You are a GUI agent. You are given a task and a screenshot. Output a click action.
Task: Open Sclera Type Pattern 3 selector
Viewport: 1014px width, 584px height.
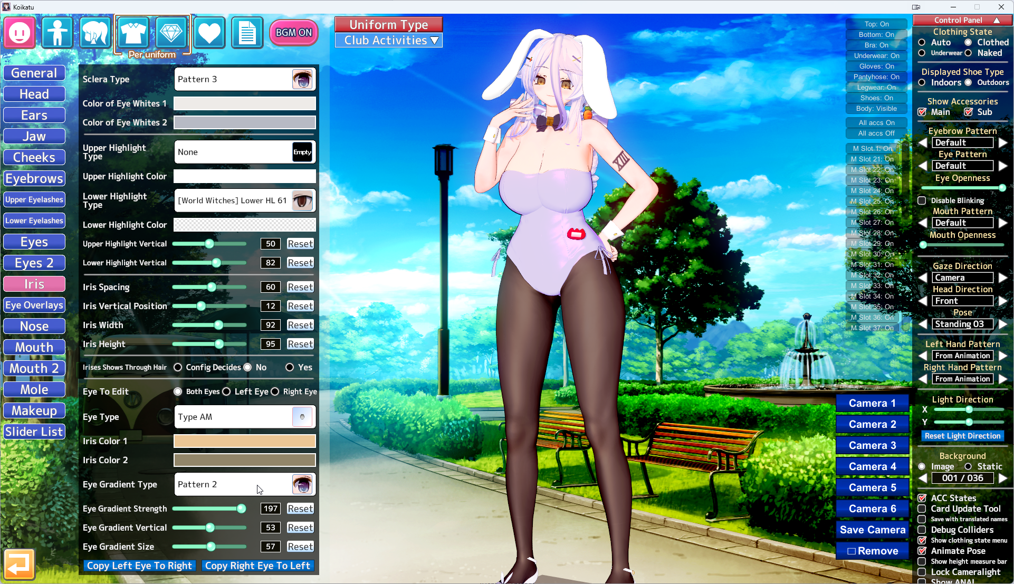[x=245, y=79]
